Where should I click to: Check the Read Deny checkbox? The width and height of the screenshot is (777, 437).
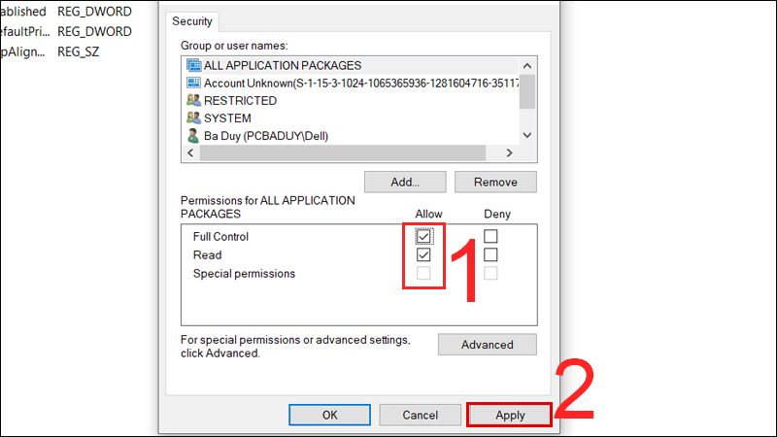coord(491,254)
